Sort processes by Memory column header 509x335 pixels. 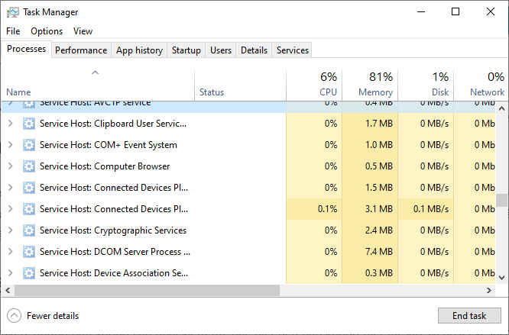click(369, 84)
